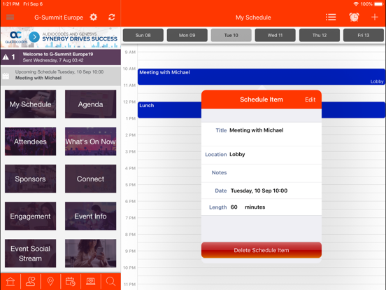The height and width of the screenshot is (290, 386).
Task: Tap the Length field 60 minutes
Action: tap(262, 207)
